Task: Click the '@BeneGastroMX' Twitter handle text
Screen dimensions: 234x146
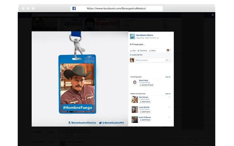Action: (113, 123)
